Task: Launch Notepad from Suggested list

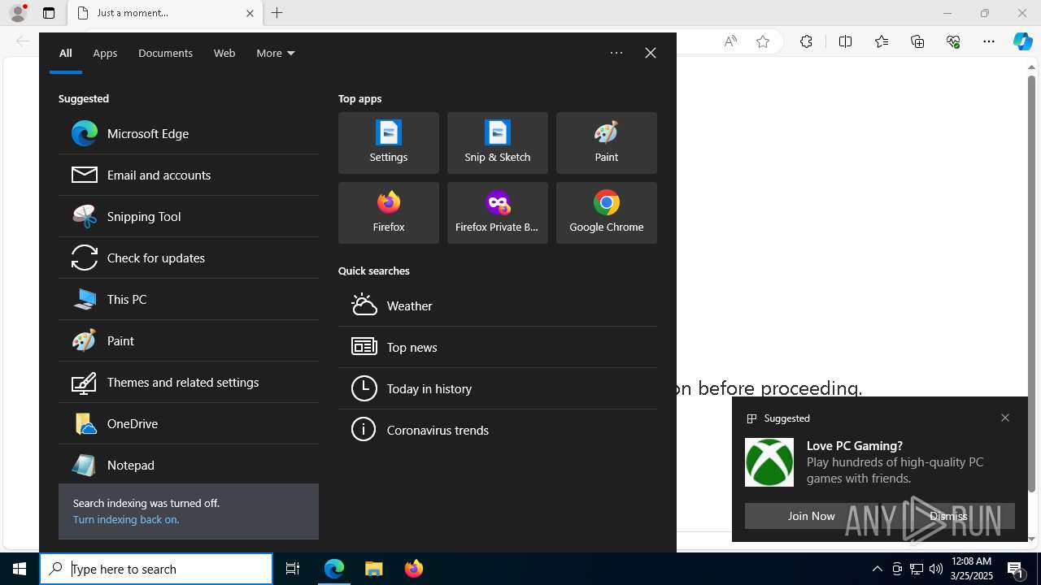Action: click(188, 465)
